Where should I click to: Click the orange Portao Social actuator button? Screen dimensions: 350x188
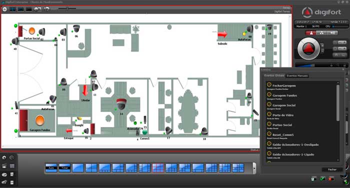pos(32,31)
